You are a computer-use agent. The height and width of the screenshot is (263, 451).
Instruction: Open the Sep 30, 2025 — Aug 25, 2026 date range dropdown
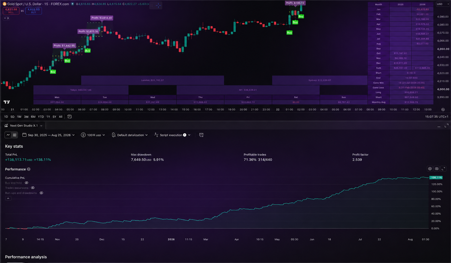click(49, 135)
